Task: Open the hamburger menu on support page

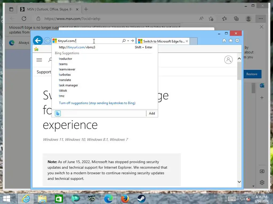Action: [39, 60]
